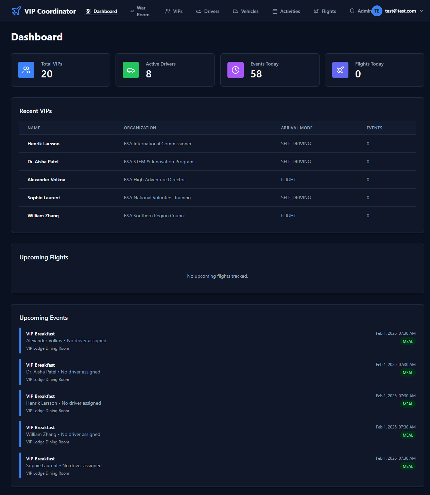Select the William Zhang row name
The height and width of the screenshot is (495, 430).
tap(43, 216)
